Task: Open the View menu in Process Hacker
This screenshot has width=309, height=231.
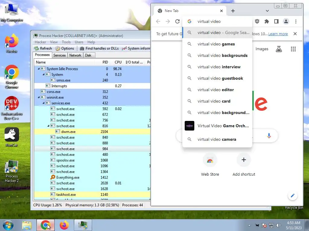Action: point(54,42)
